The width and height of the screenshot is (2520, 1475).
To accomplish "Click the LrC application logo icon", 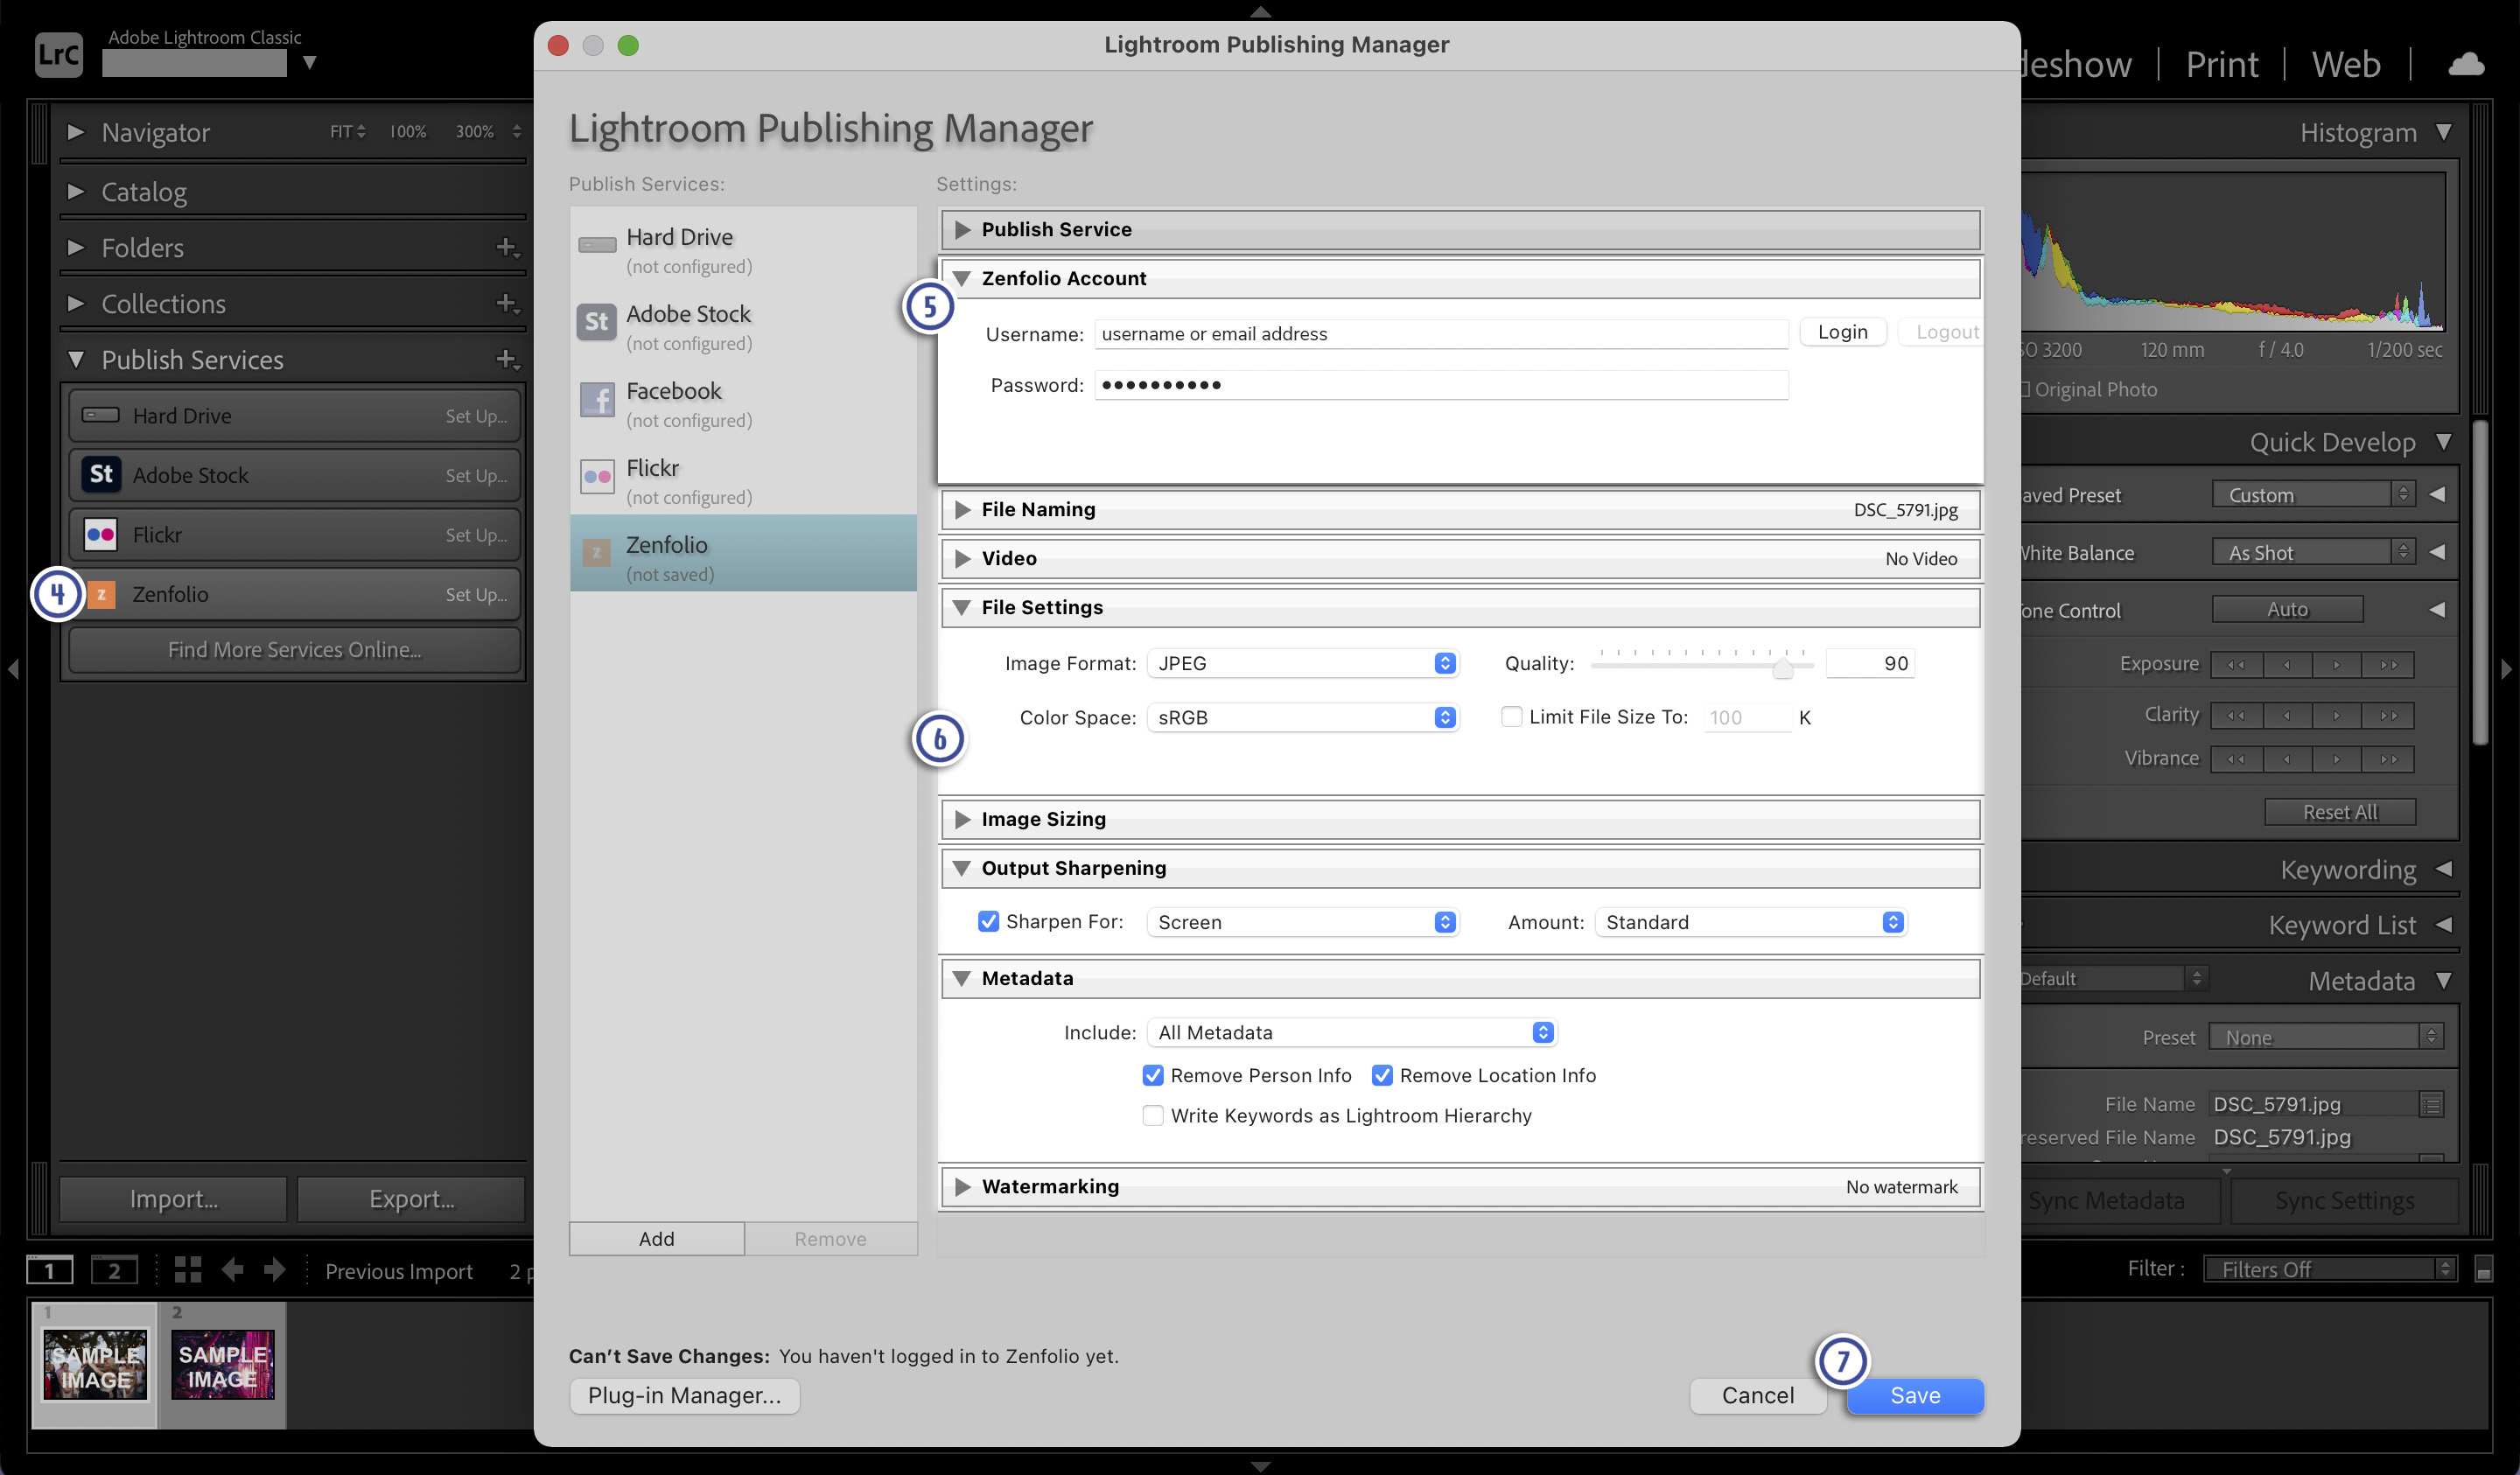I will click(x=58, y=55).
